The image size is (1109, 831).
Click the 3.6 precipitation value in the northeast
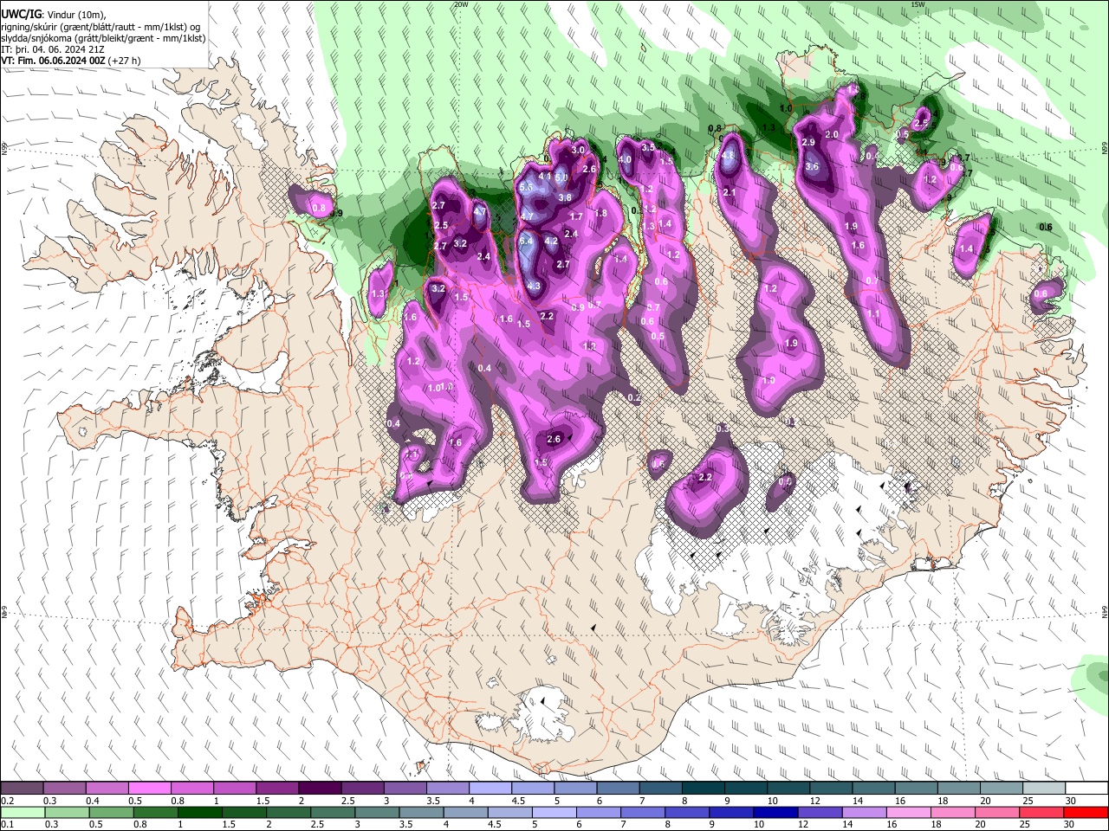(812, 167)
